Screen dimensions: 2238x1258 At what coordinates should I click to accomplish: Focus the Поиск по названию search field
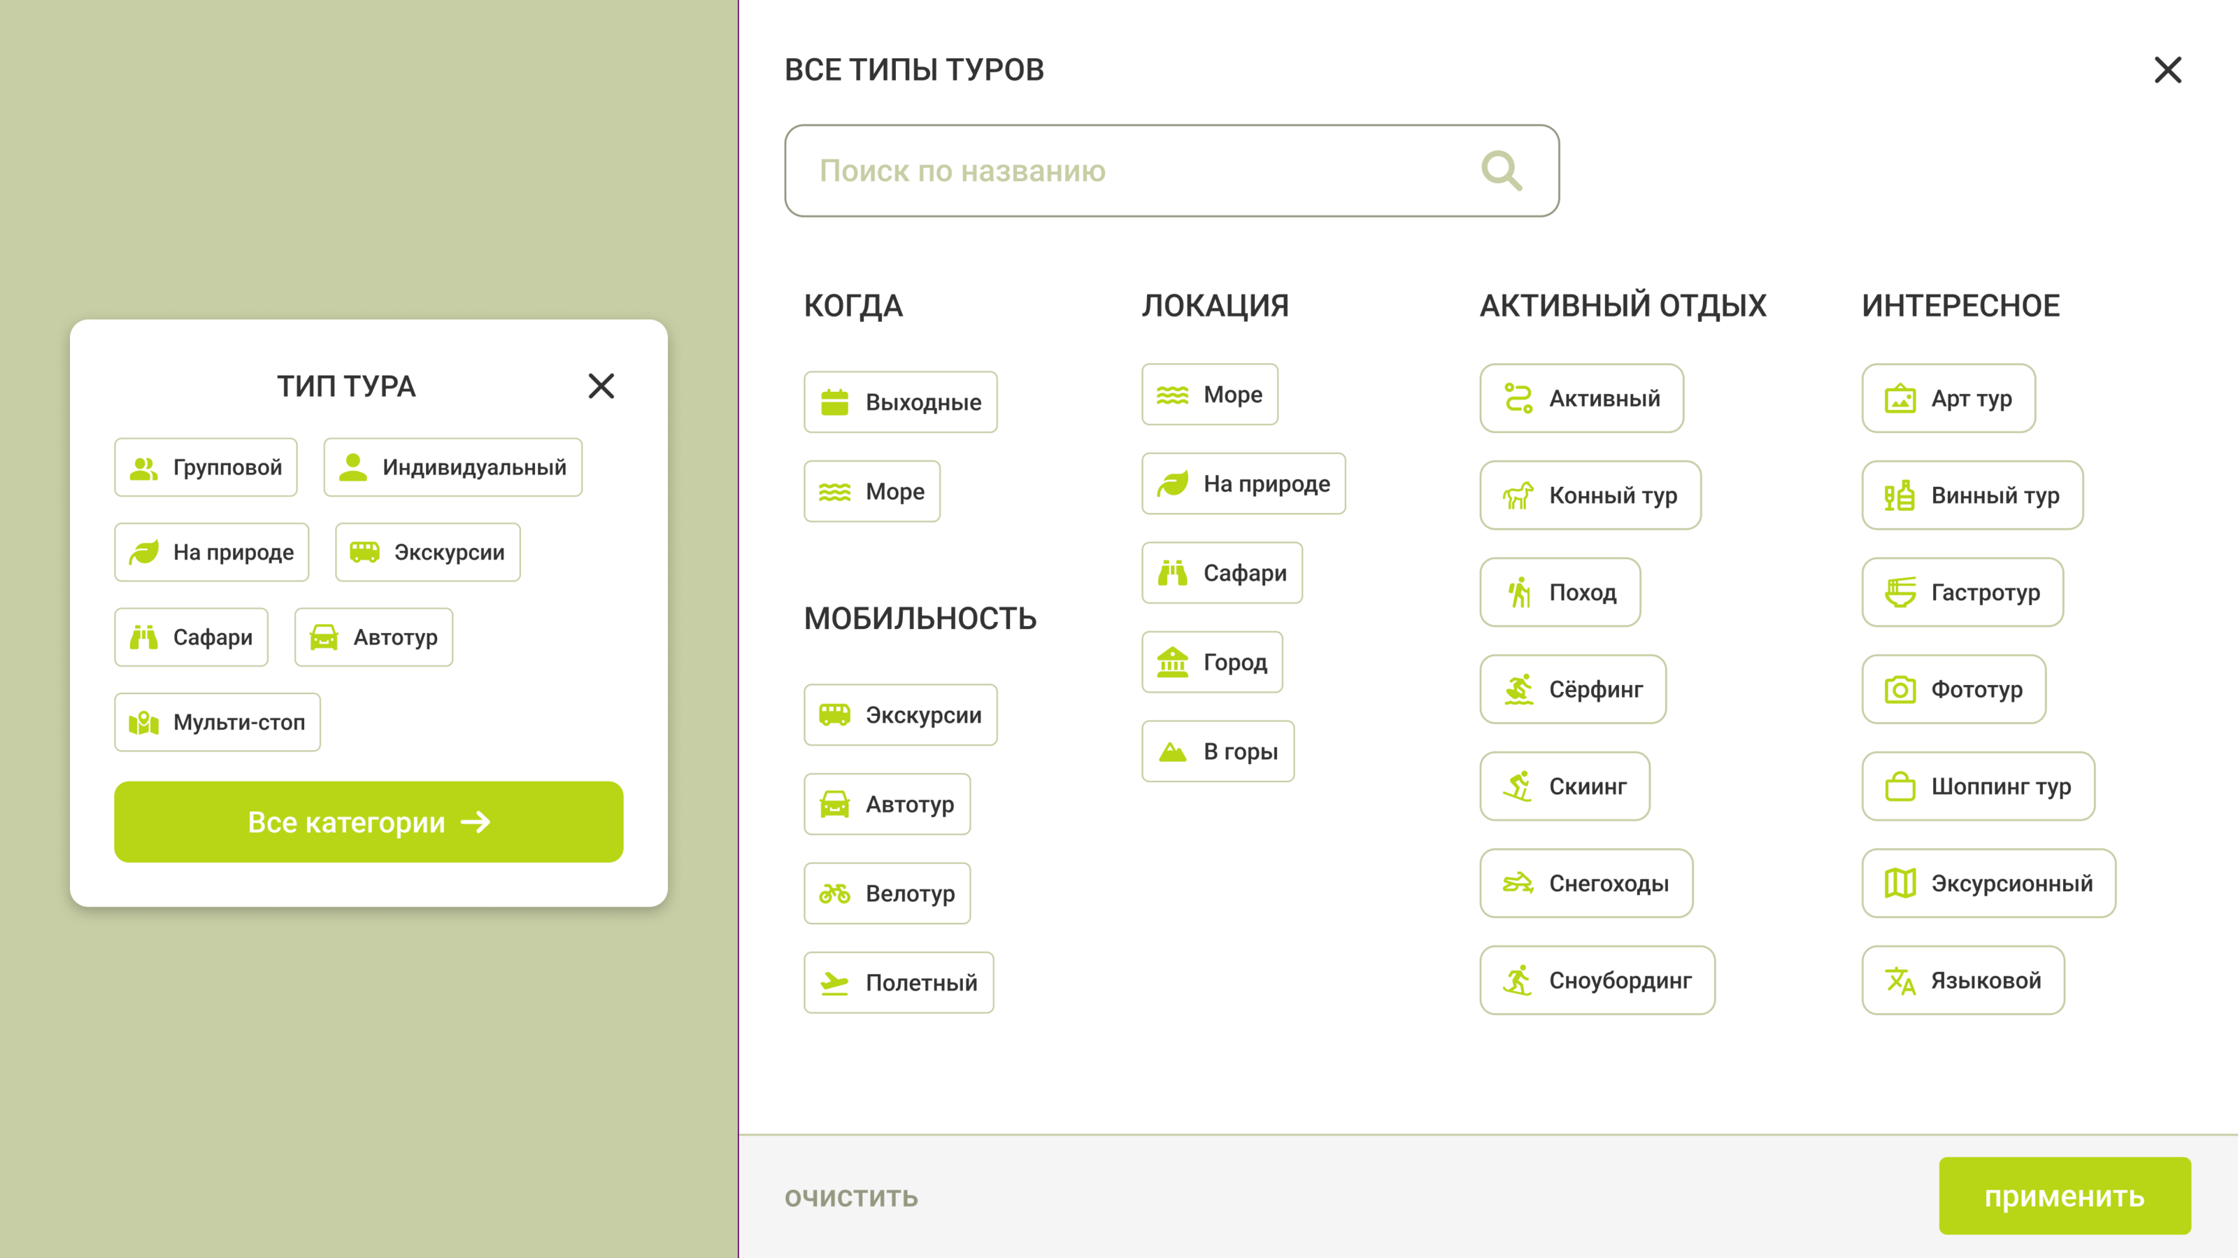coord(1129,171)
